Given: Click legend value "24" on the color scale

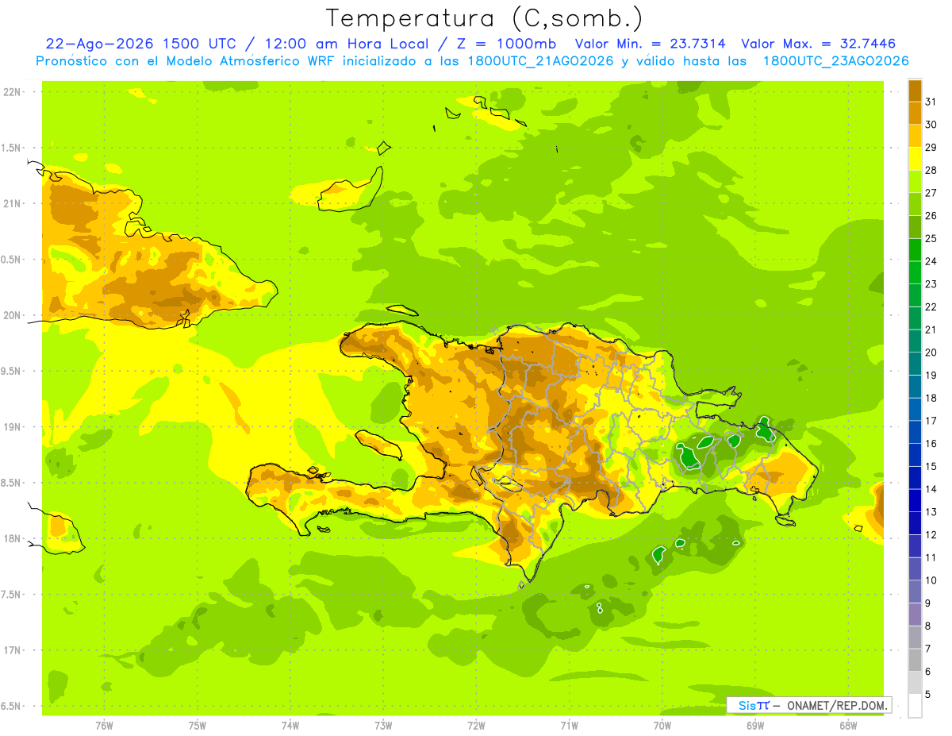Looking at the screenshot, I should tap(931, 261).
